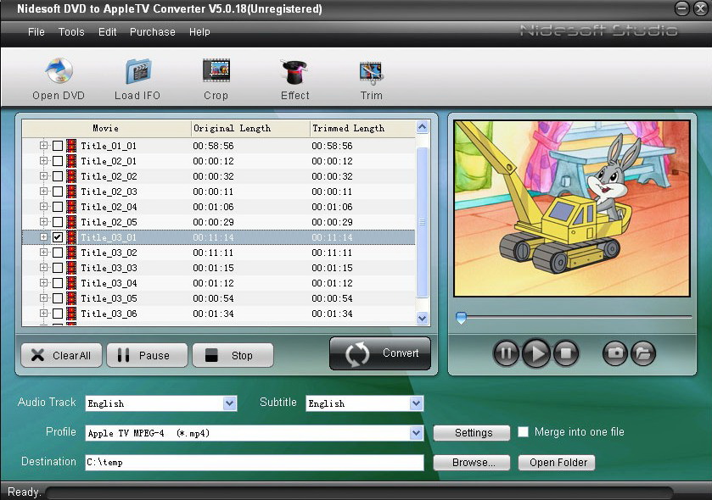Open the Effect tool with hat icon
The image size is (712, 500).
pos(294,70)
